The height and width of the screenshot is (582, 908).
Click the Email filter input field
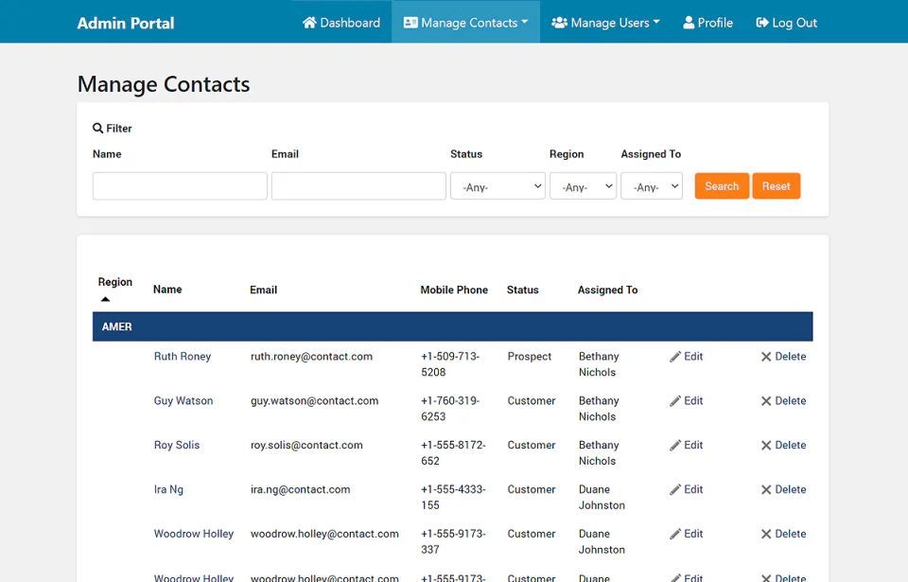pos(358,186)
